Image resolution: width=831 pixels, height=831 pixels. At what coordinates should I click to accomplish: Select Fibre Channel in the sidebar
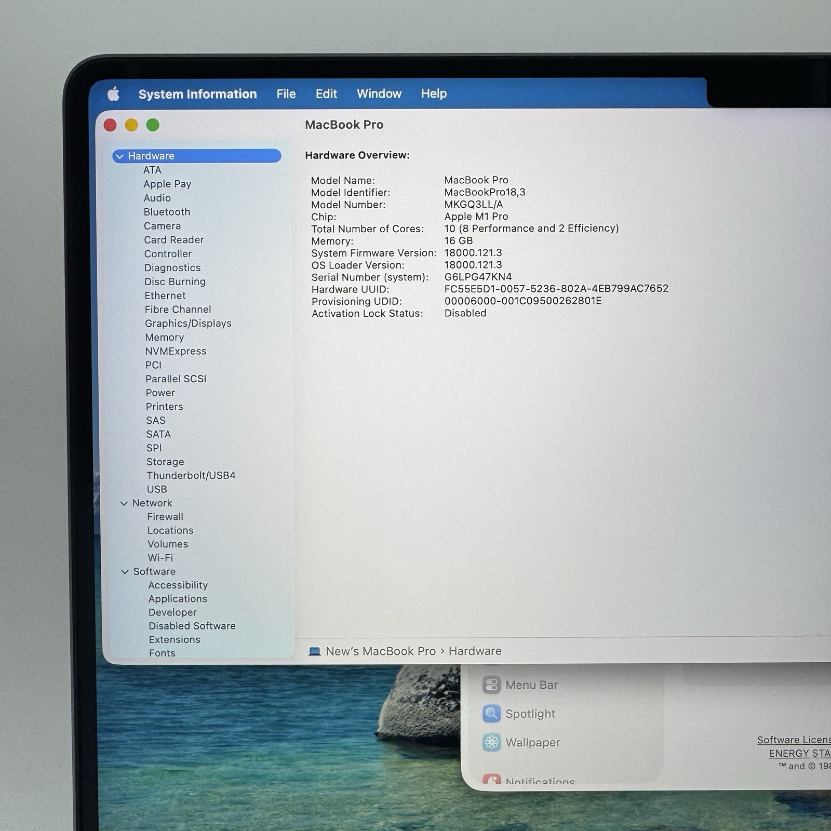tap(178, 310)
